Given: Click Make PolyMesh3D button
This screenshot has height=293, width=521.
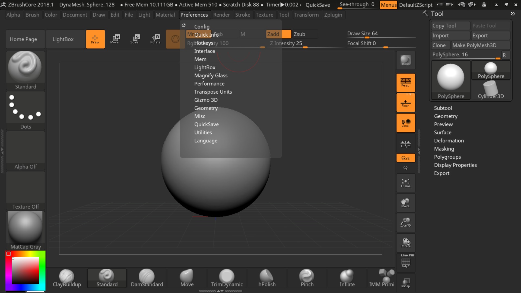Looking at the screenshot, I should click(481, 45).
